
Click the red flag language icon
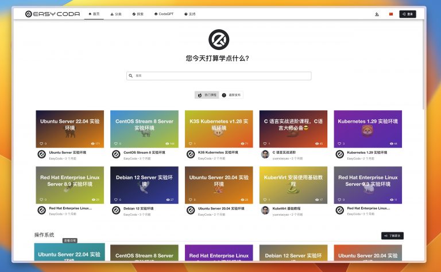(391, 14)
